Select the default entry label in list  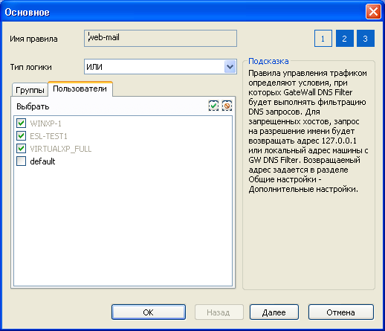coord(42,161)
